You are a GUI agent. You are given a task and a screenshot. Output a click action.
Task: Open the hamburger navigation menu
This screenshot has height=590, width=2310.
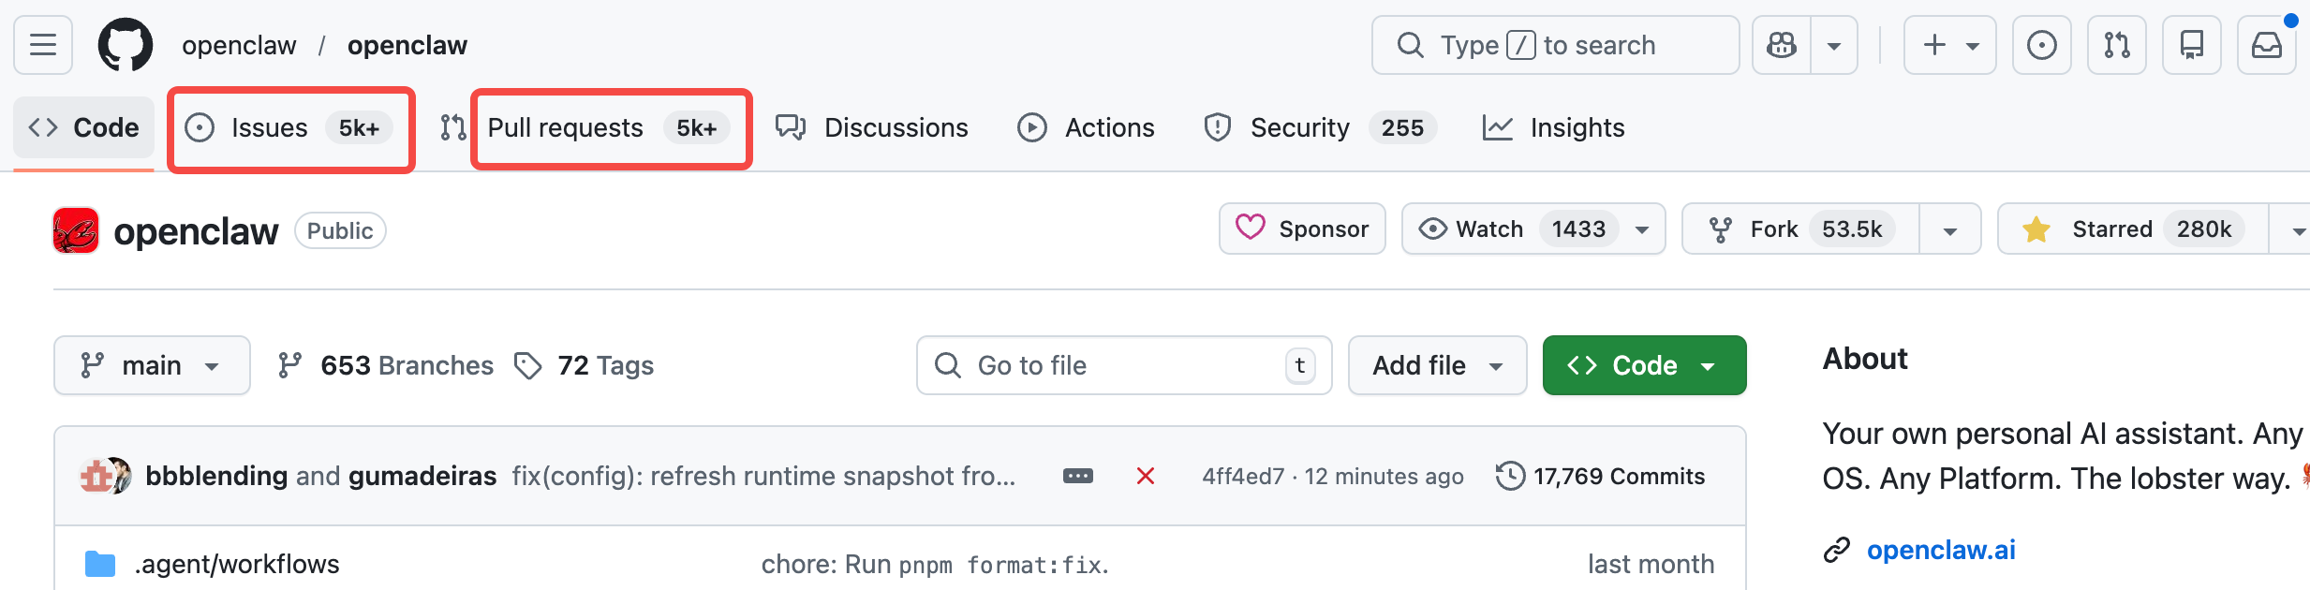(43, 45)
